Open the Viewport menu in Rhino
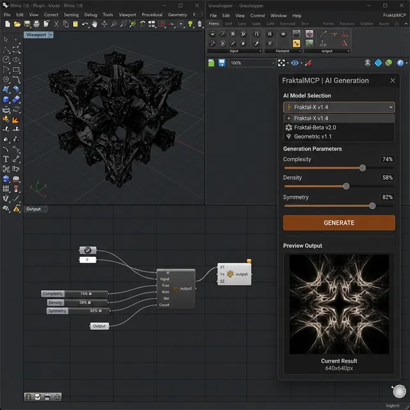The image size is (410, 410). (x=127, y=15)
